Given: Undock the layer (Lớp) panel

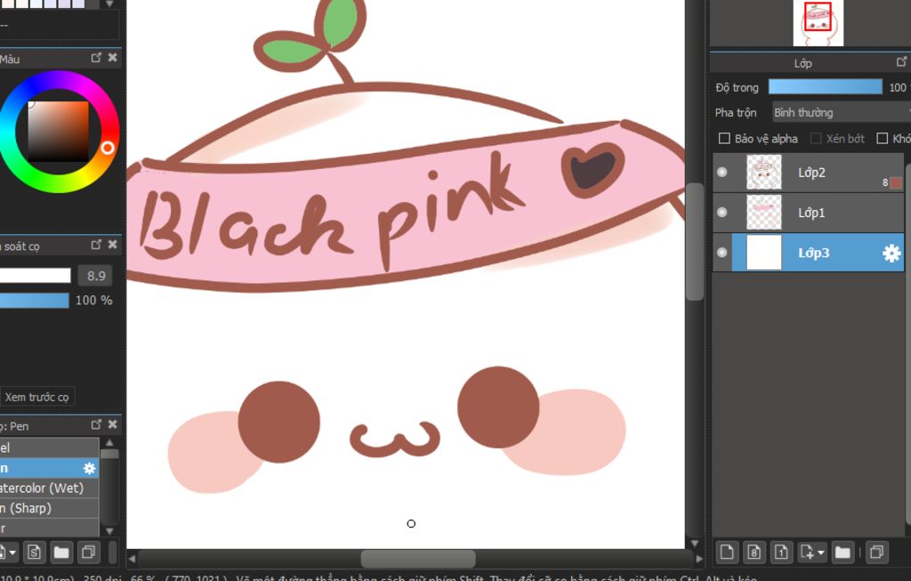Looking at the screenshot, I should coord(901,61).
